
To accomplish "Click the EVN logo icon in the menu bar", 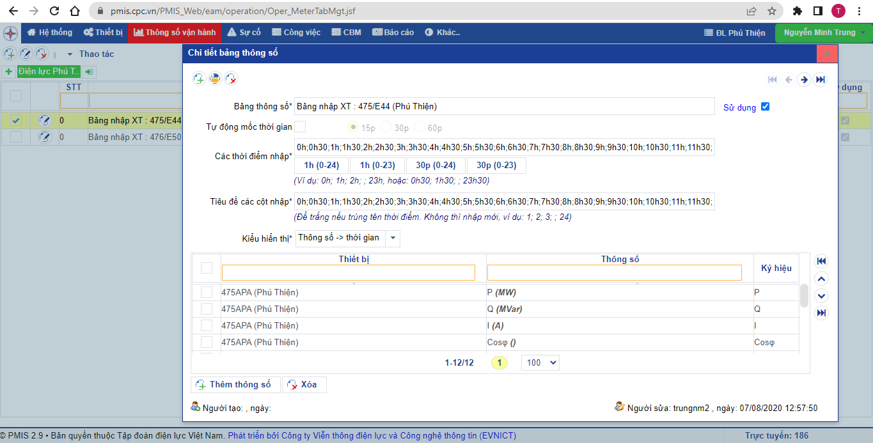I will tap(11, 33).
